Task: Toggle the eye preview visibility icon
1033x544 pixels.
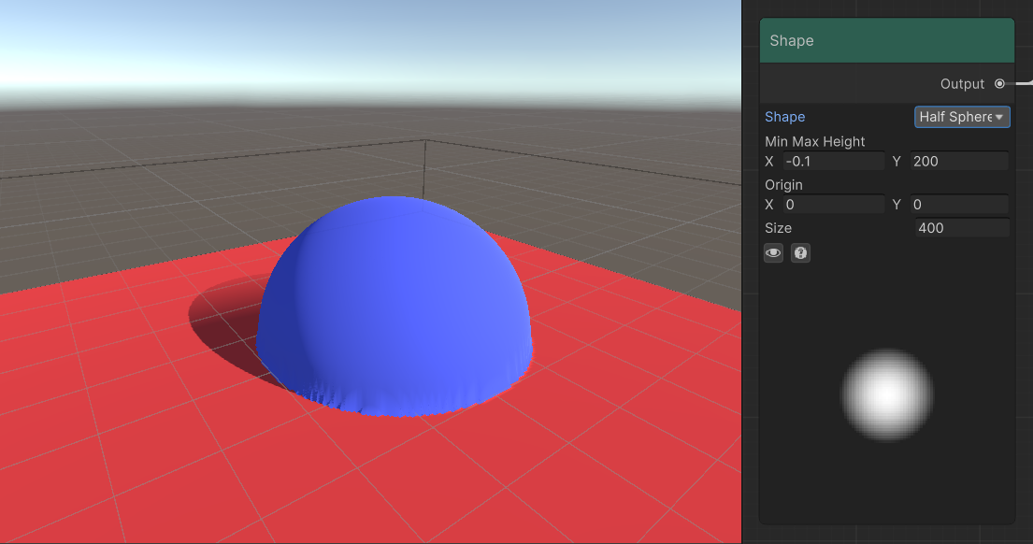Action: click(773, 253)
